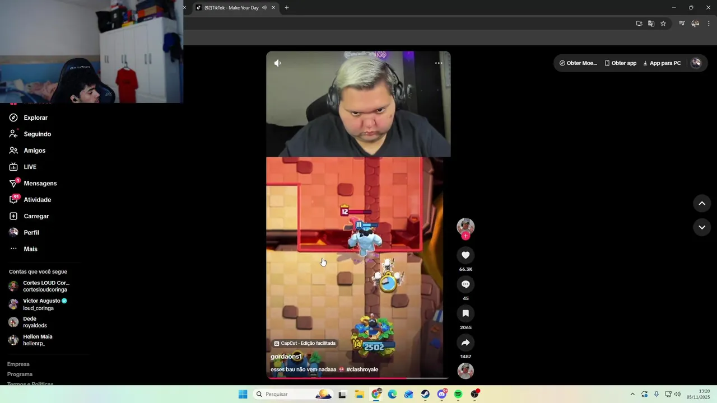This screenshot has width=717, height=403.
Task: Click install app icon in address bar
Action: click(639, 24)
